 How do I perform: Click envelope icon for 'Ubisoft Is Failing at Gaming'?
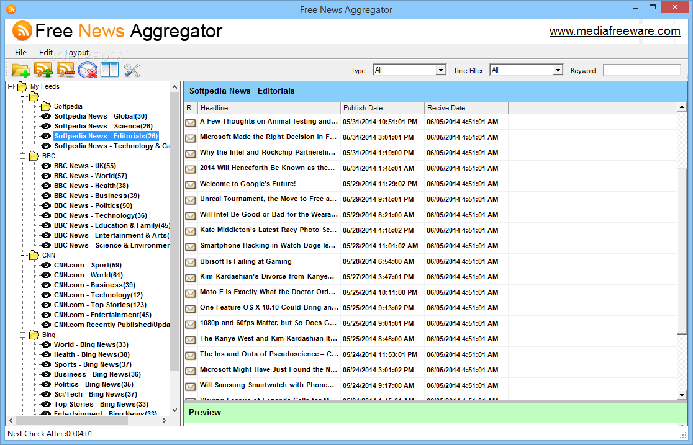(x=191, y=263)
